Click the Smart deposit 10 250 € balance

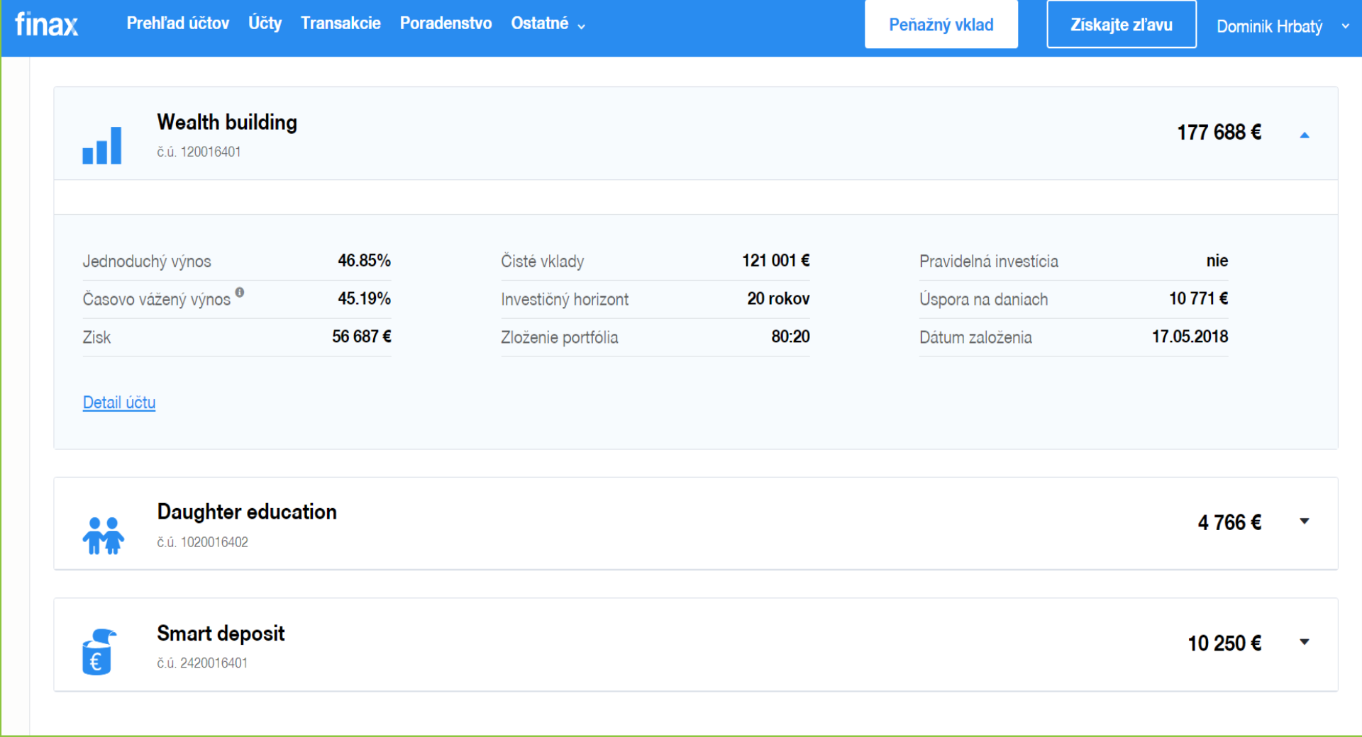[x=1224, y=643]
